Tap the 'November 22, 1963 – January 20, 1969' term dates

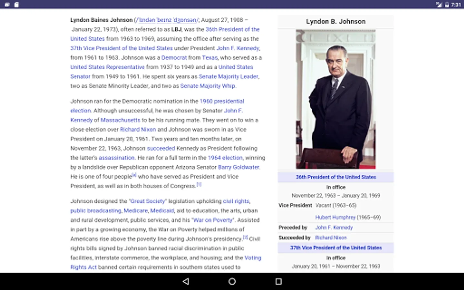[x=336, y=196]
